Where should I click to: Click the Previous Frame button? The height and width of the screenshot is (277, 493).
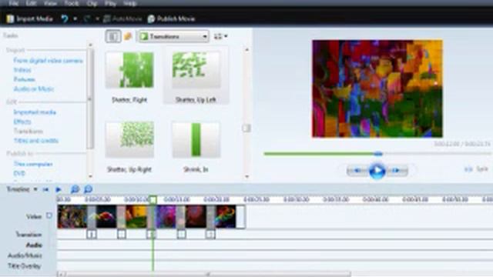pyautogui.click(x=357, y=171)
